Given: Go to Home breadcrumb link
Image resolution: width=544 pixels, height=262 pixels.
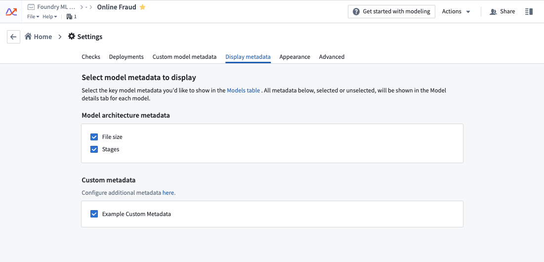Looking at the screenshot, I should [x=42, y=37].
